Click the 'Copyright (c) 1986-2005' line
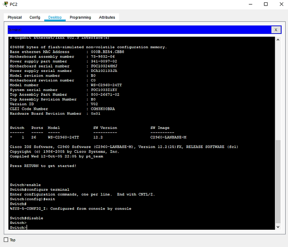 64,152
